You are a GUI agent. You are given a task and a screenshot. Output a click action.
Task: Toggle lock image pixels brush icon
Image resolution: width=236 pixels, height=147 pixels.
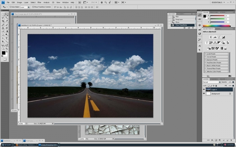point(211,85)
